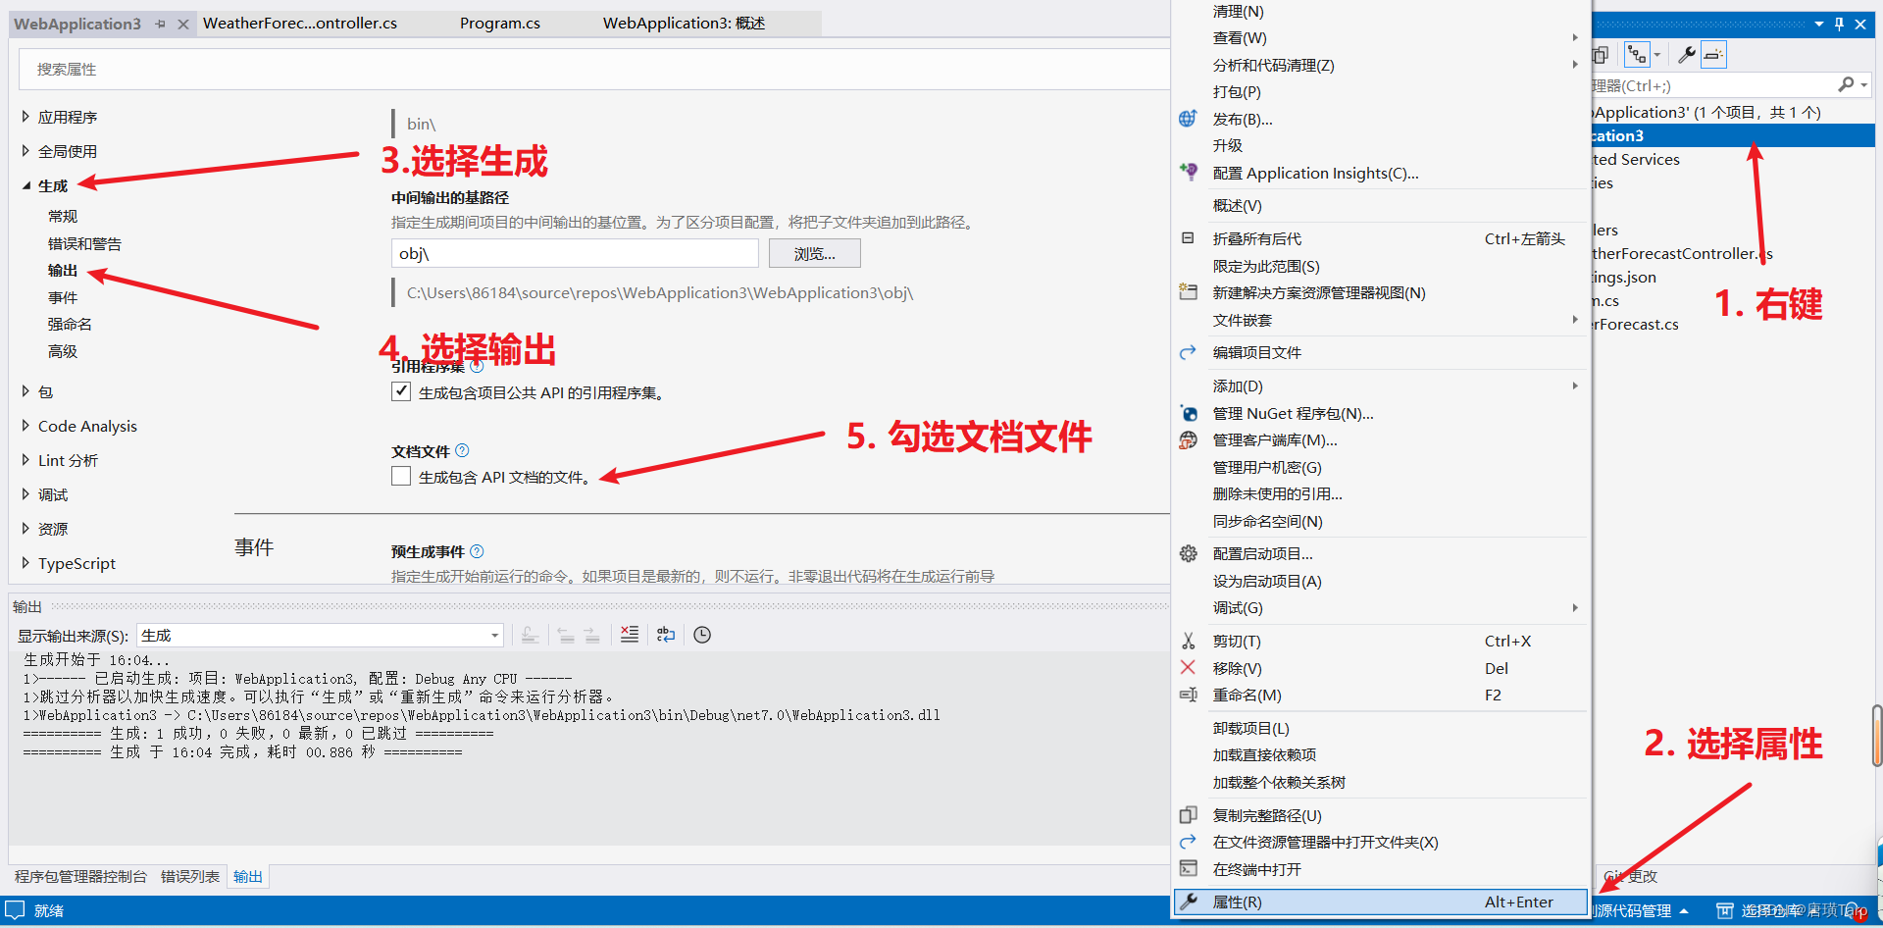Click the edit project file arrow icon
This screenshot has height=928, width=1883.
coord(1188,352)
